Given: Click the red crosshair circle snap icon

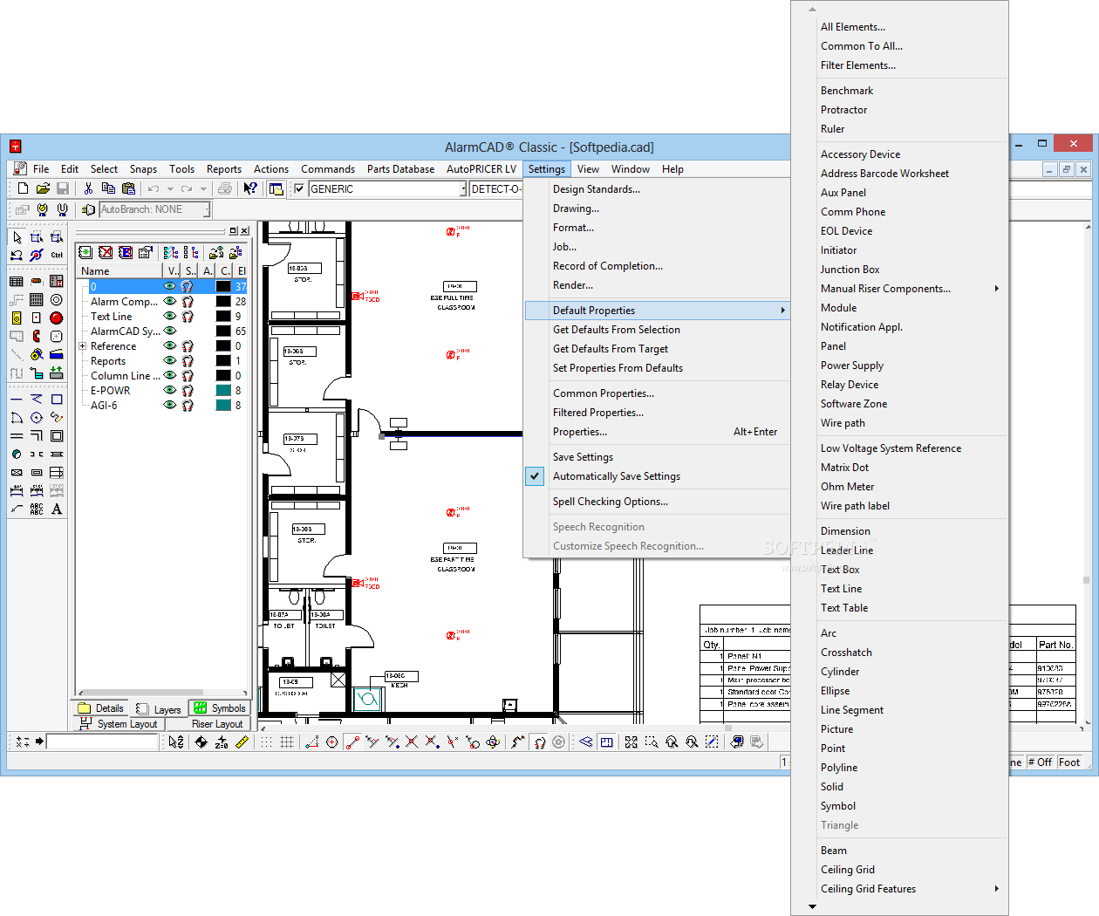Looking at the screenshot, I should coord(332,742).
